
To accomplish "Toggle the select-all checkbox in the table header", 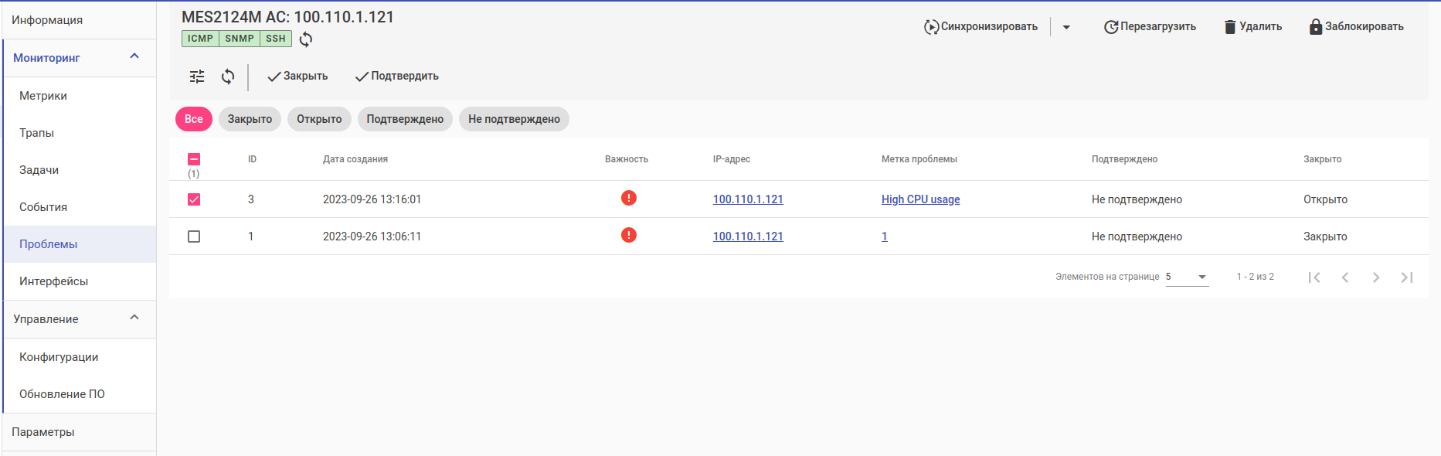I will pos(194,159).
